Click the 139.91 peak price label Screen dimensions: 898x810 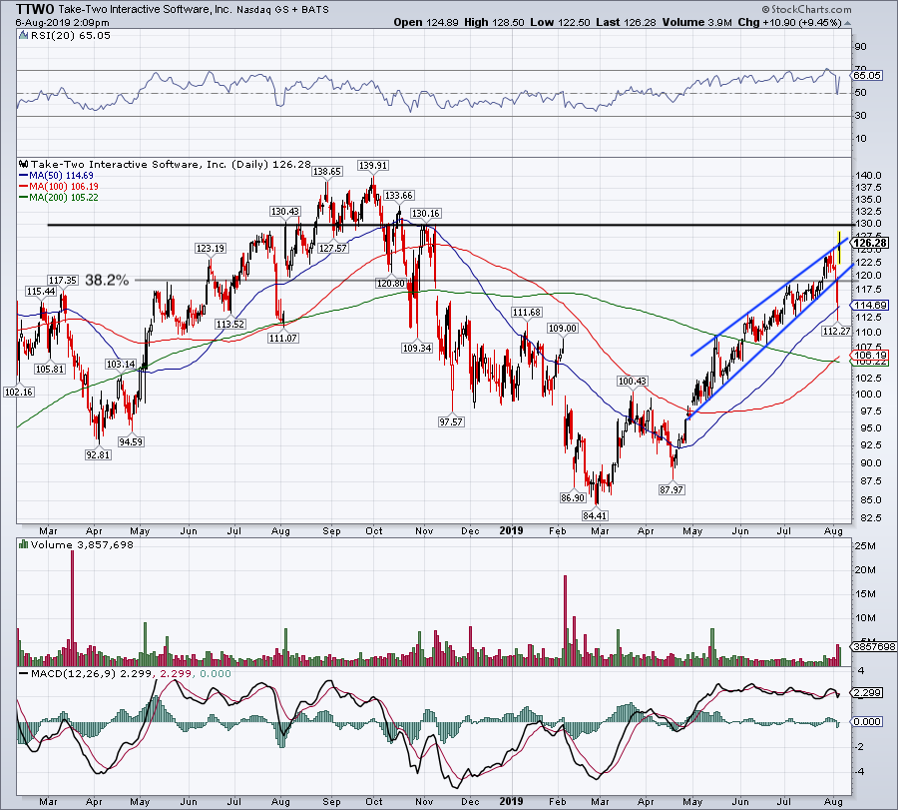click(x=373, y=165)
